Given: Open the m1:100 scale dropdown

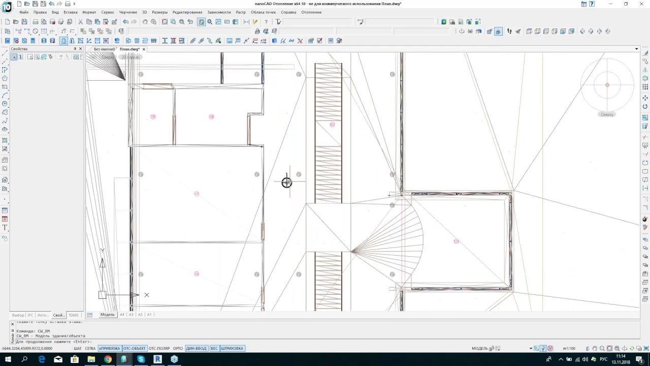Looking at the screenshot, I should (569, 348).
